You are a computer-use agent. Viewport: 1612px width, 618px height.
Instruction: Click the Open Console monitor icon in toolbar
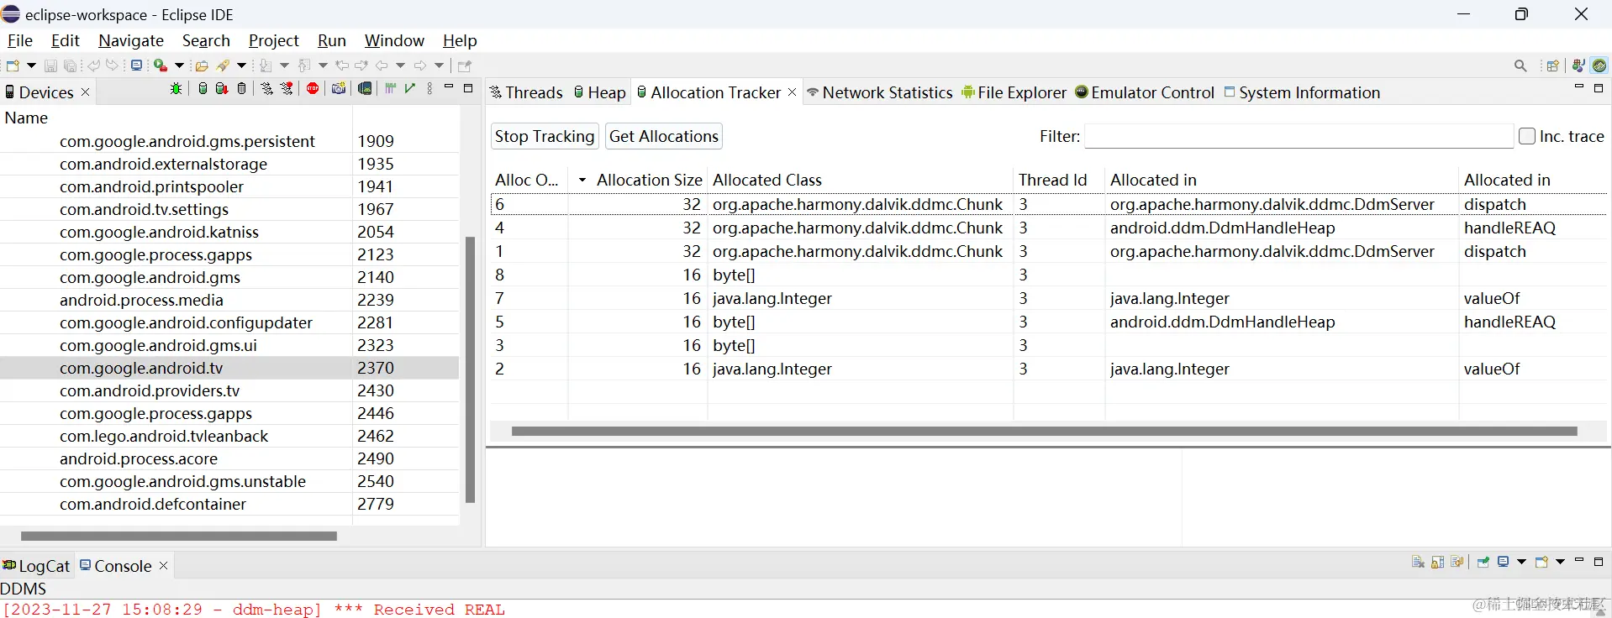tap(136, 65)
